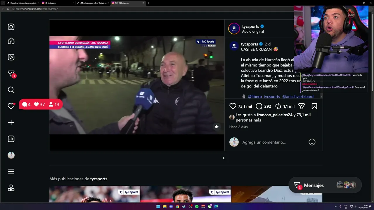Open the tycsports link under Más publicaciones

(x=99, y=179)
